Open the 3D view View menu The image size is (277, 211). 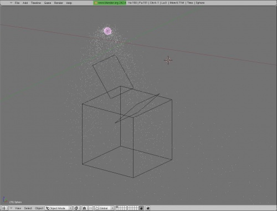(x=18, y=208)
